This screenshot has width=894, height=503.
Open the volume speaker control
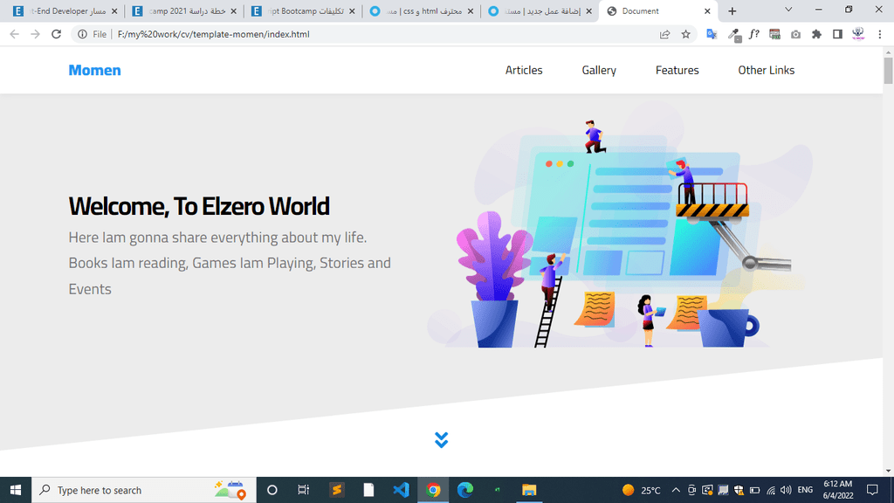click(787, 490)
